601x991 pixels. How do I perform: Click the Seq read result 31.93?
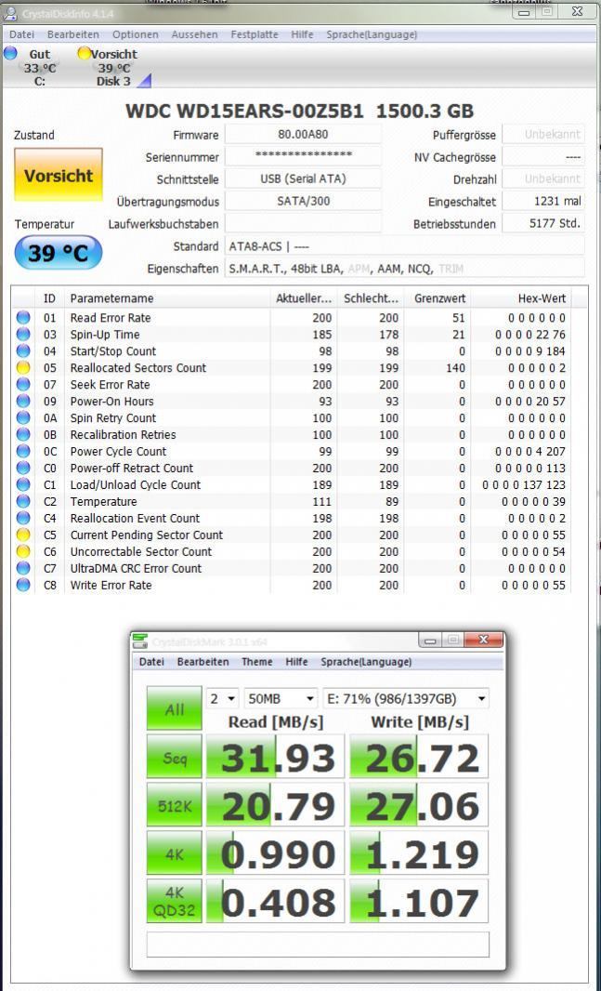pos(276,757)
